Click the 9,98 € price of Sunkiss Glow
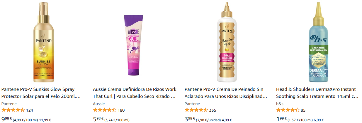Viewport: 362px width, 123px height. pyautogui.click(x=7, y=119)
